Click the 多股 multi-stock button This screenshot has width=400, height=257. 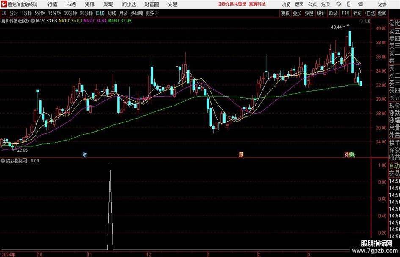(x=309, y=13)
